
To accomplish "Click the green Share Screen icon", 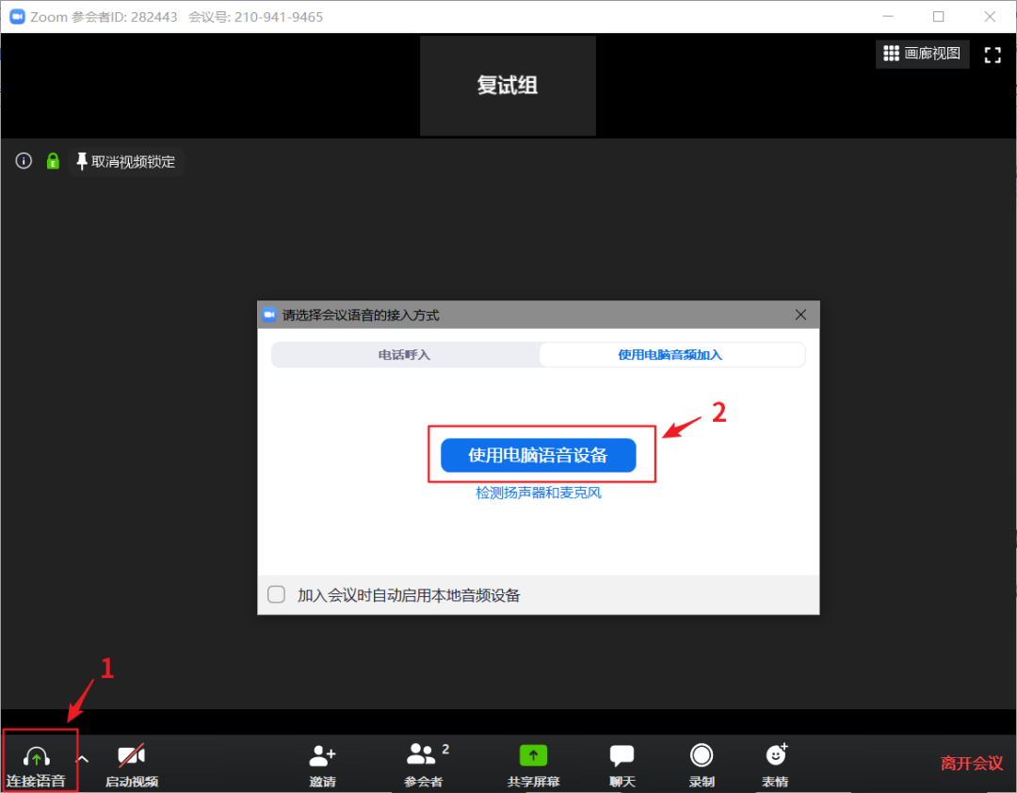I will [x=533, y=755].
